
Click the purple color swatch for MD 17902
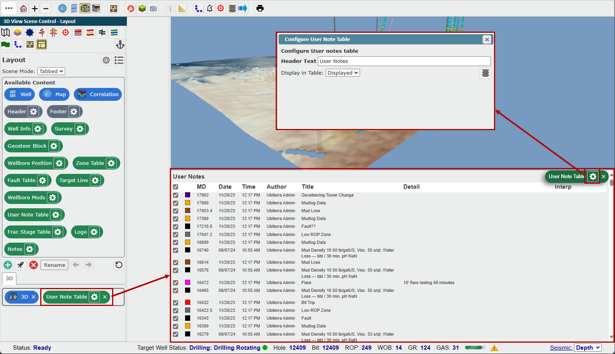(188, 195)
